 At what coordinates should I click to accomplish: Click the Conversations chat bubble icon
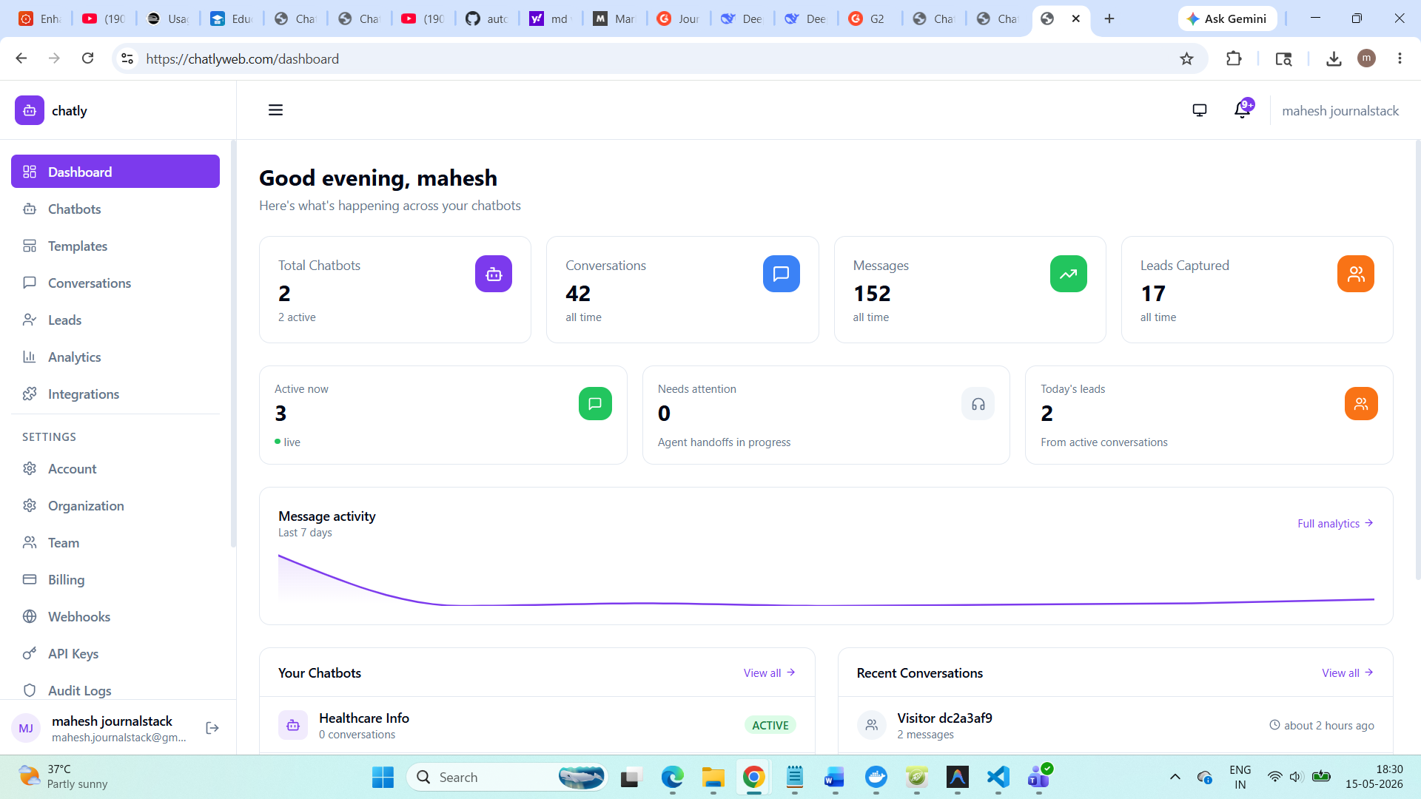(x=781, y=274)
